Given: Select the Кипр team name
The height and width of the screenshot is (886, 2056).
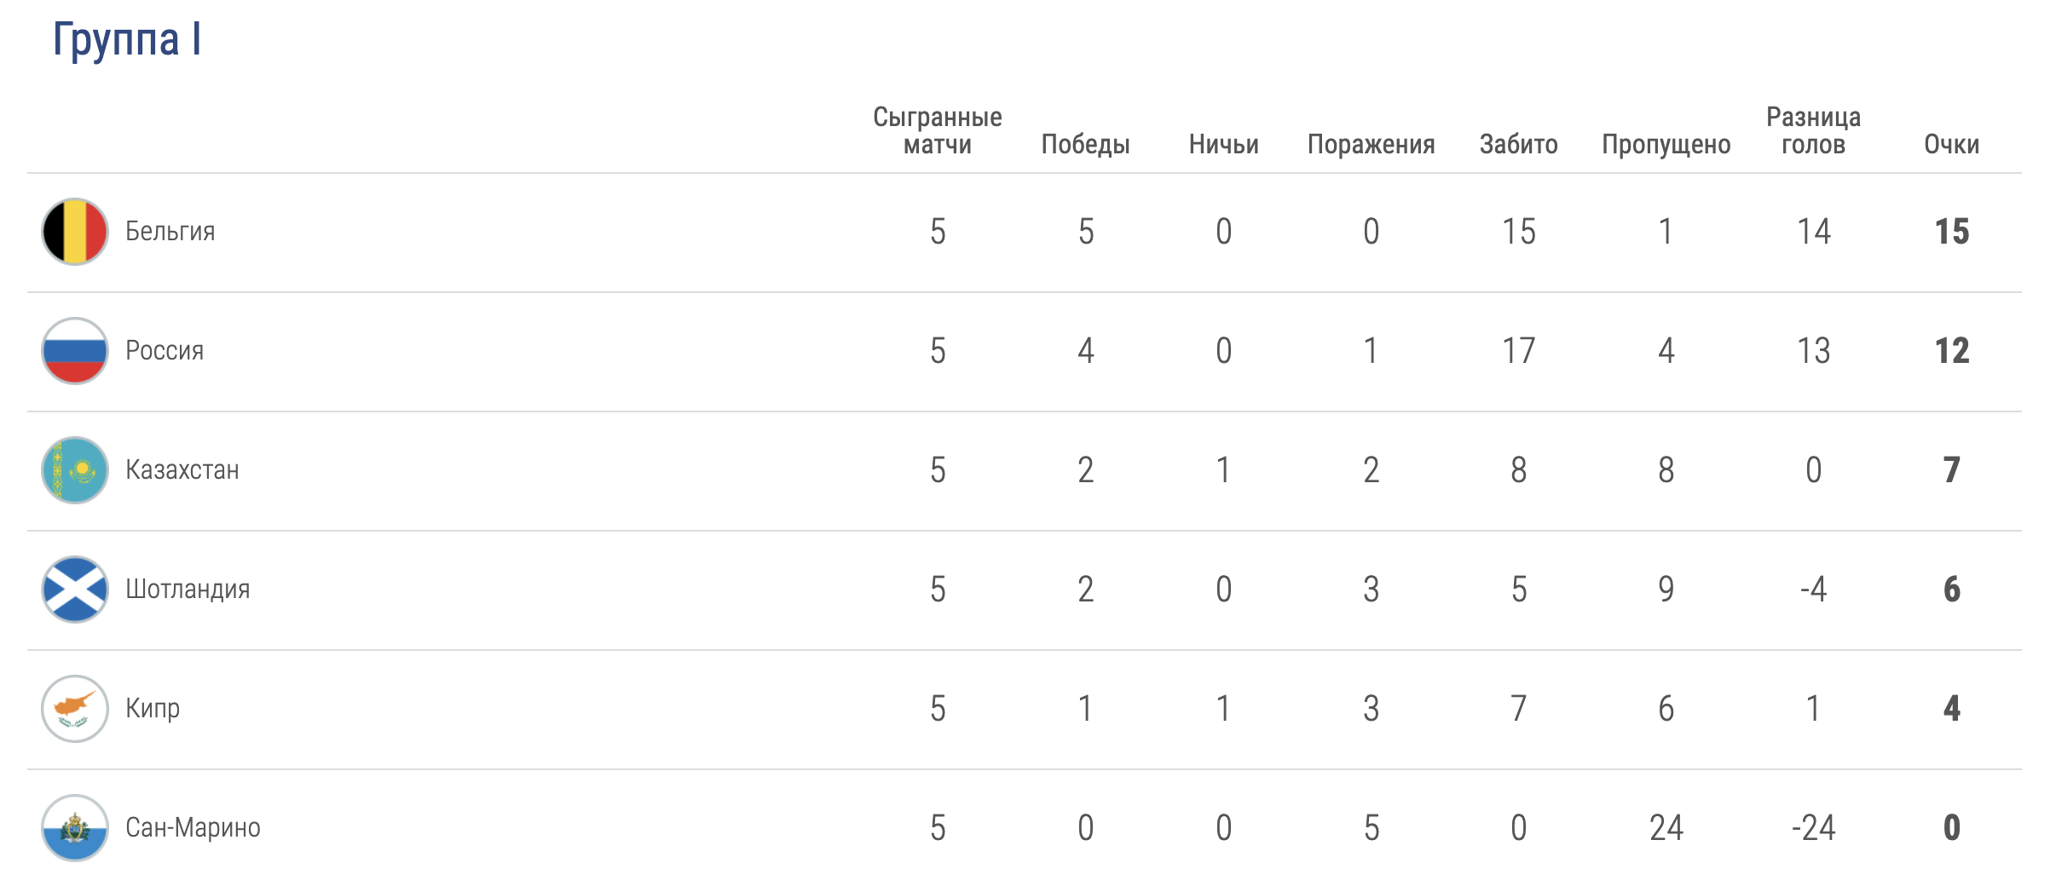Looking at the screenshot, I should click(153, 709).
